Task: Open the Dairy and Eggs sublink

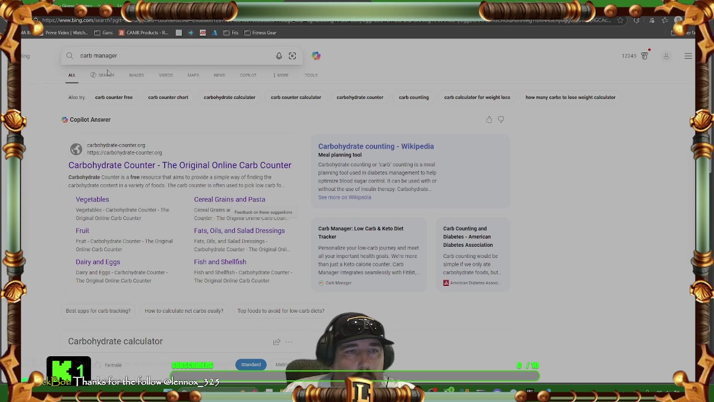Action: [x=98, y=262]
